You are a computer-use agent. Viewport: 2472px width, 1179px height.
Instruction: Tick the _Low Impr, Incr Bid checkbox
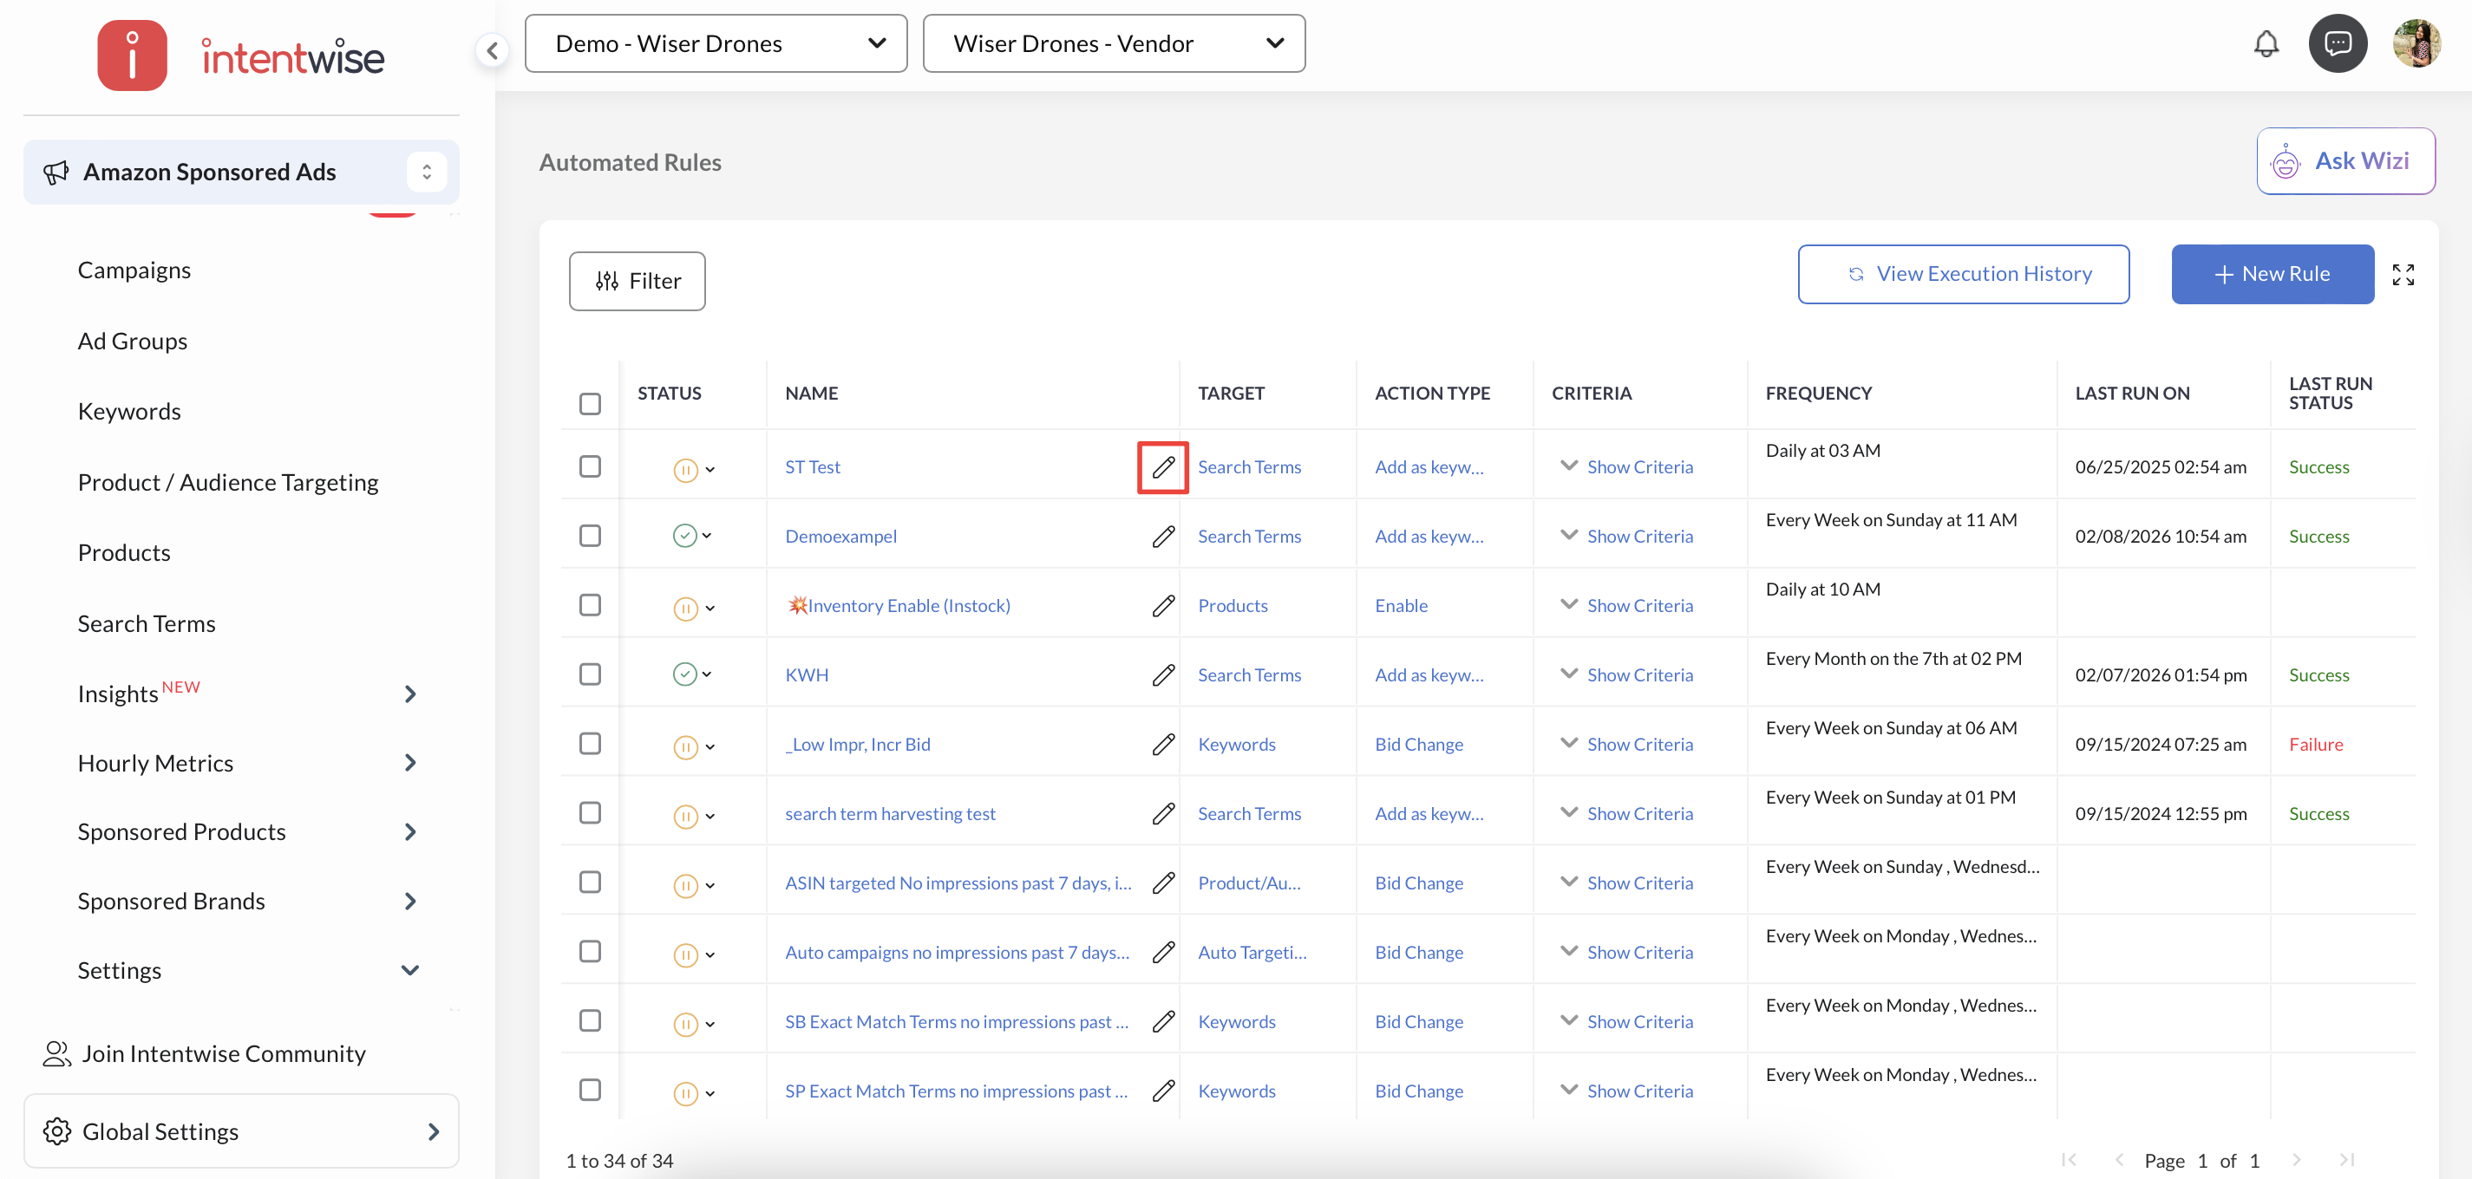pyautogui.click(x=590, y=745)
